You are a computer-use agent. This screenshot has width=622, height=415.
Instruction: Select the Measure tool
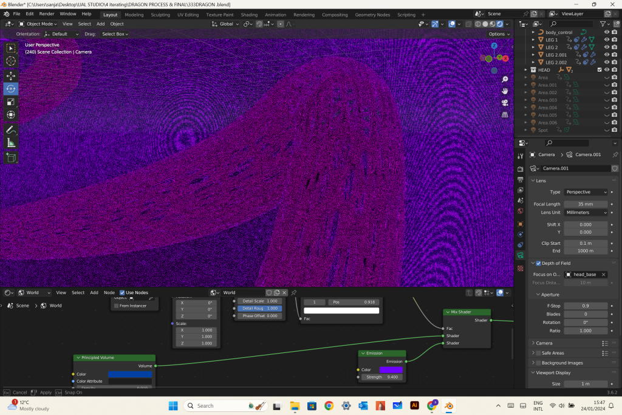(x=11, y=143)
